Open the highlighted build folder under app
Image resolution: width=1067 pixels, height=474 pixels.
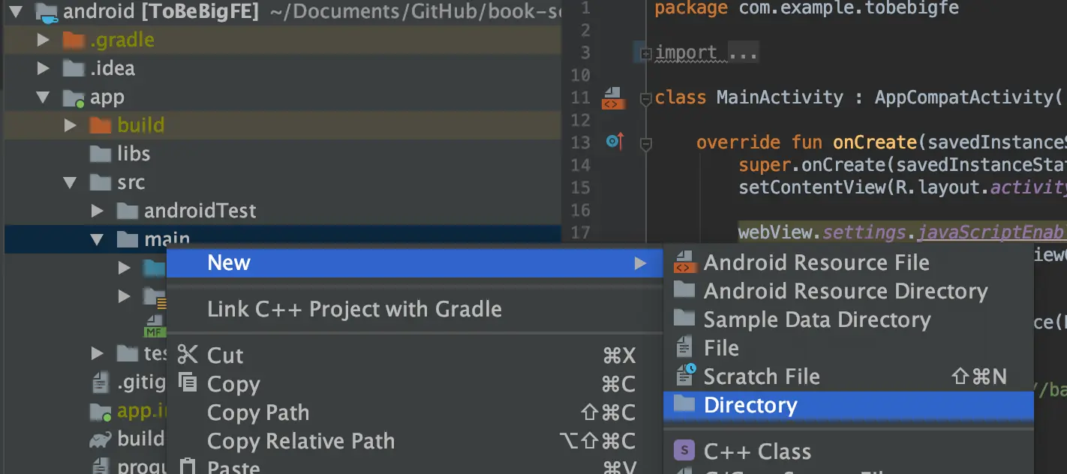(140, 125)
